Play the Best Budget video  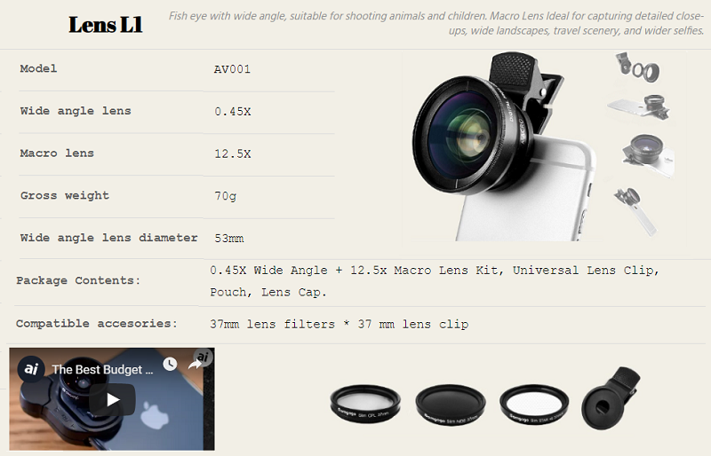point(112,399)
